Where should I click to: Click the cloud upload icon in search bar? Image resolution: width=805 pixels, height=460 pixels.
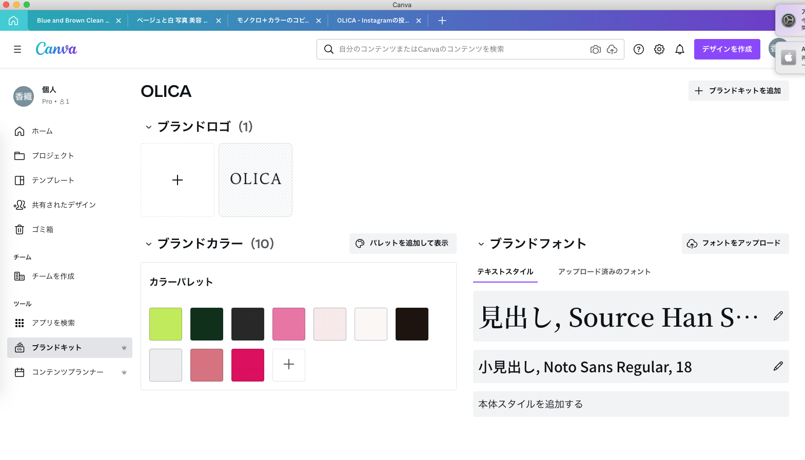coord(612,49)
